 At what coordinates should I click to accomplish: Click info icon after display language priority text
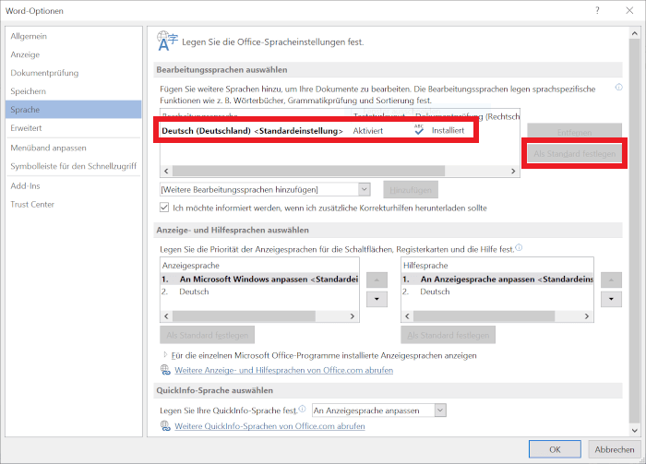click(519, 247)
